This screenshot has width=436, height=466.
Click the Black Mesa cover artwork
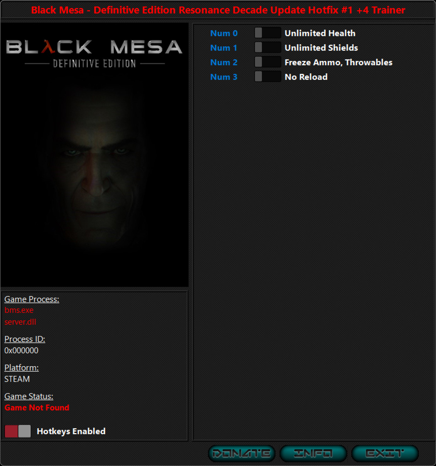click(x=94, y=155)
